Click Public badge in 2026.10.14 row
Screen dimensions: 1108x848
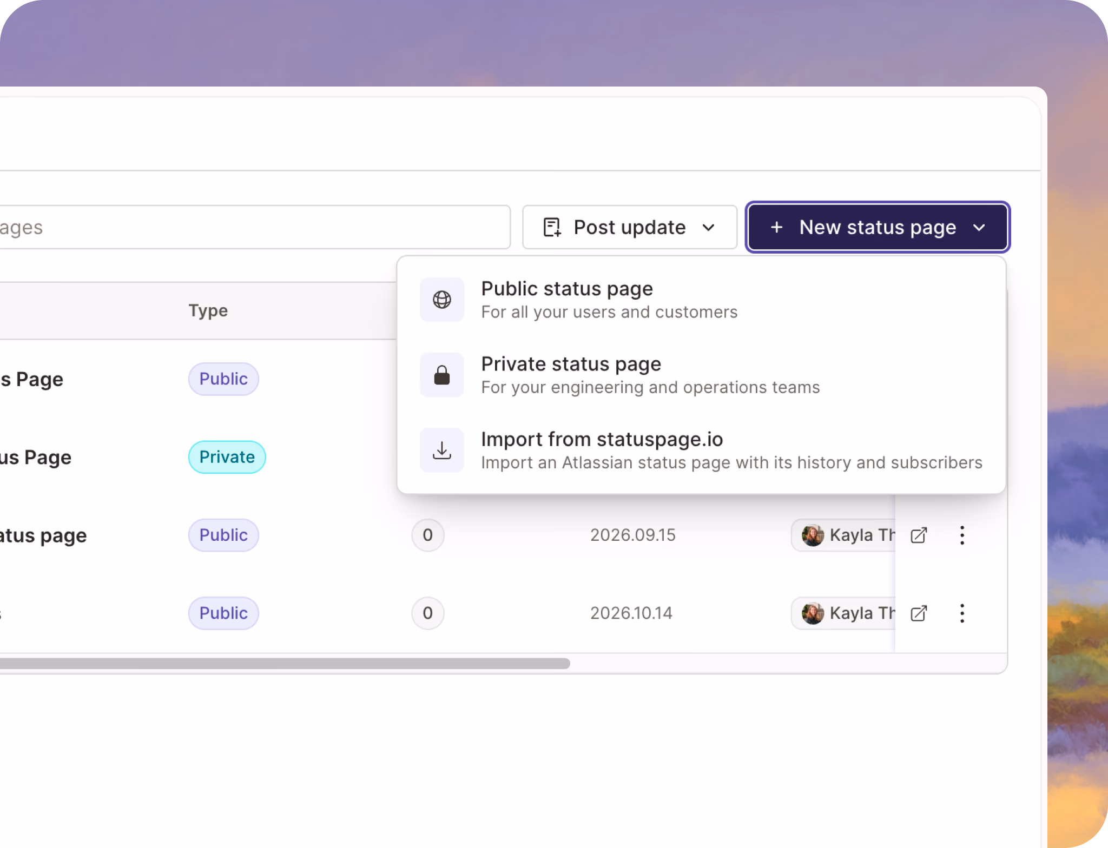pyautogui.click(x=223, y=613)
